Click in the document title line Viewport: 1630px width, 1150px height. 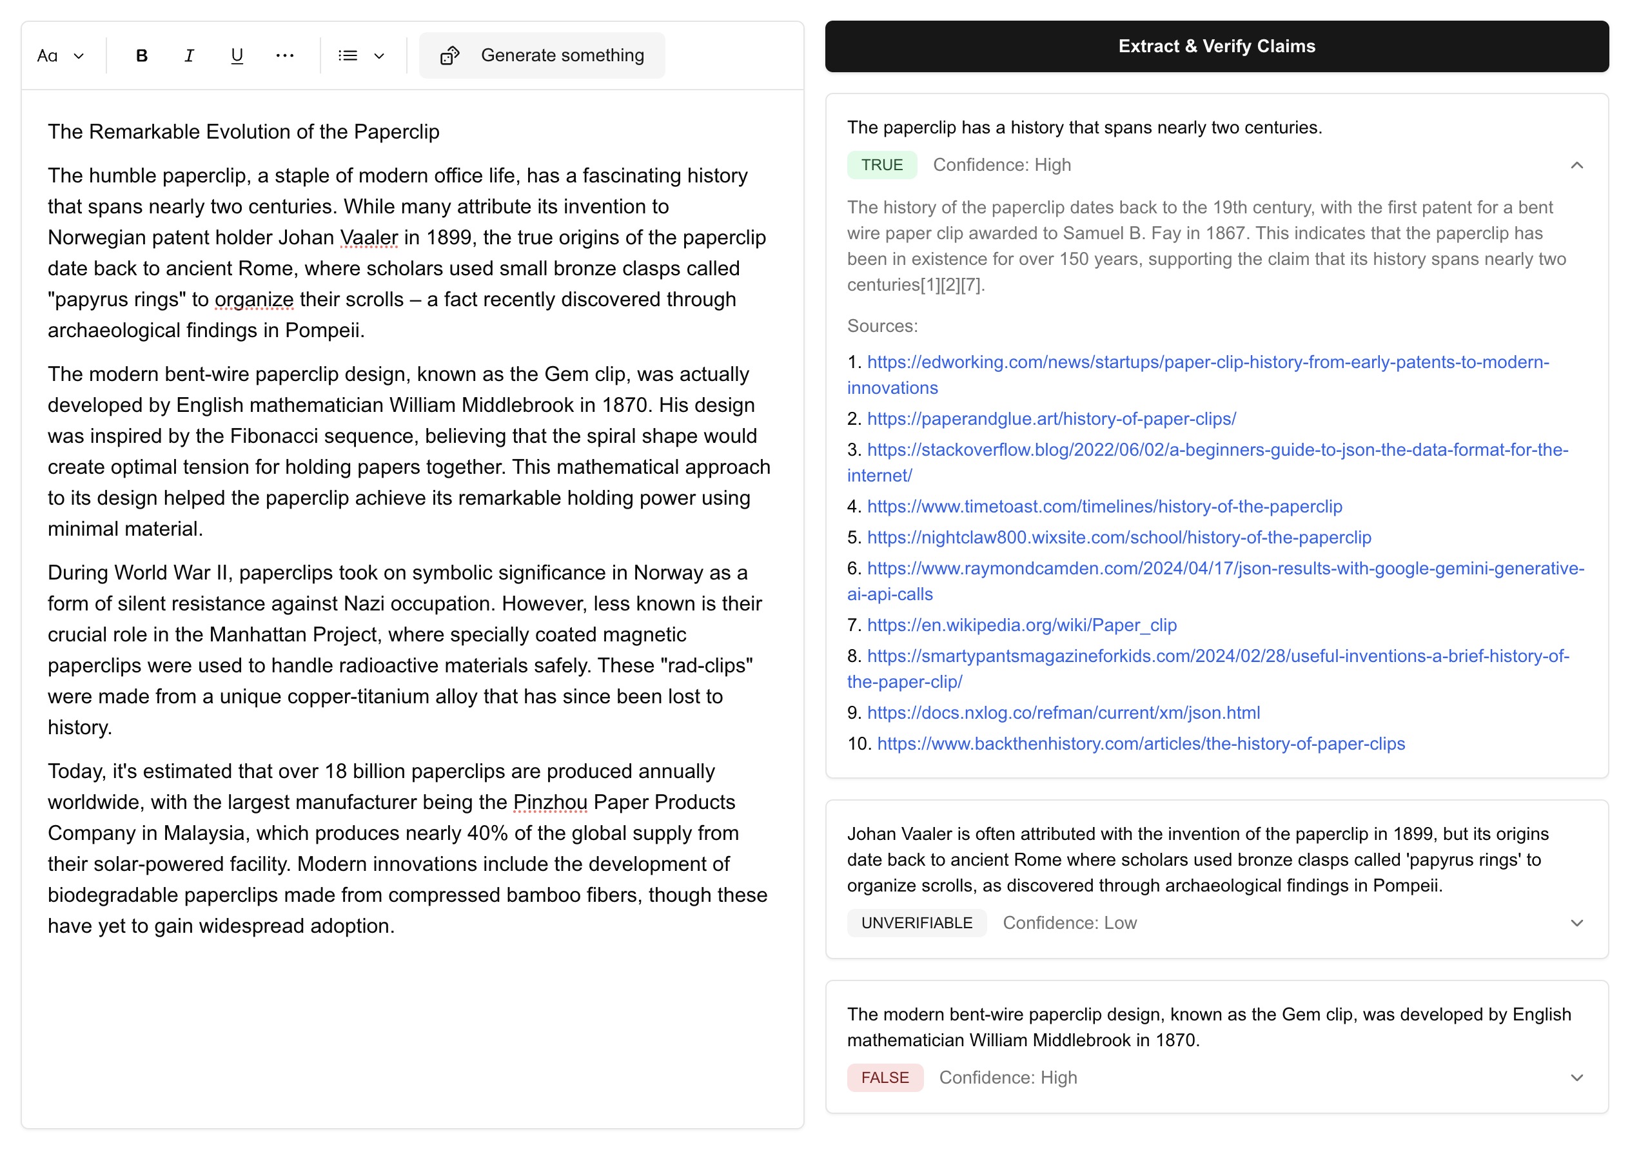pos(244,132)
